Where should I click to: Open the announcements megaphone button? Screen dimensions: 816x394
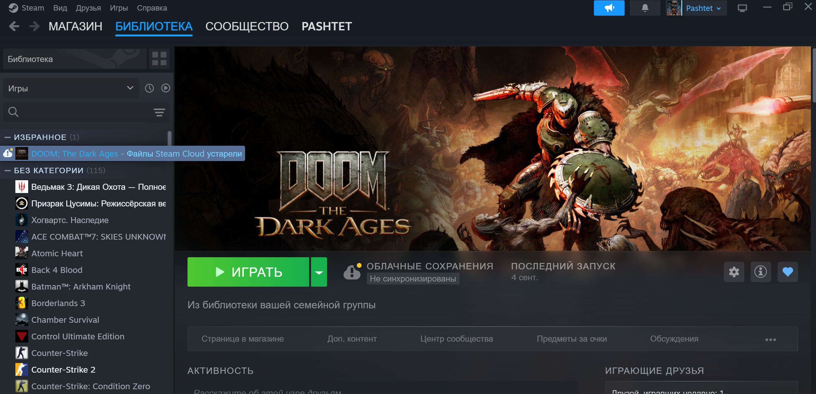pos(609,8)
